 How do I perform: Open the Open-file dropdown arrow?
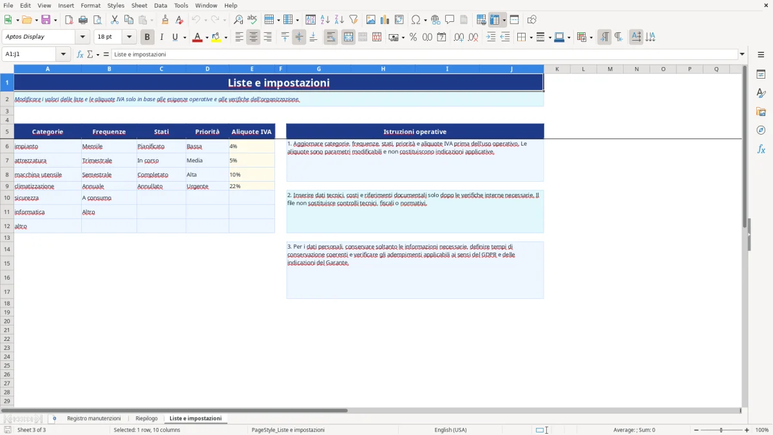point(35,20)
